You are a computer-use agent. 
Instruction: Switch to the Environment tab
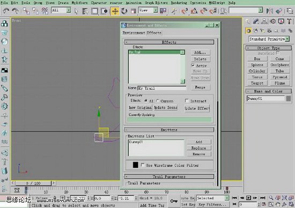click(x=134, y=33)
